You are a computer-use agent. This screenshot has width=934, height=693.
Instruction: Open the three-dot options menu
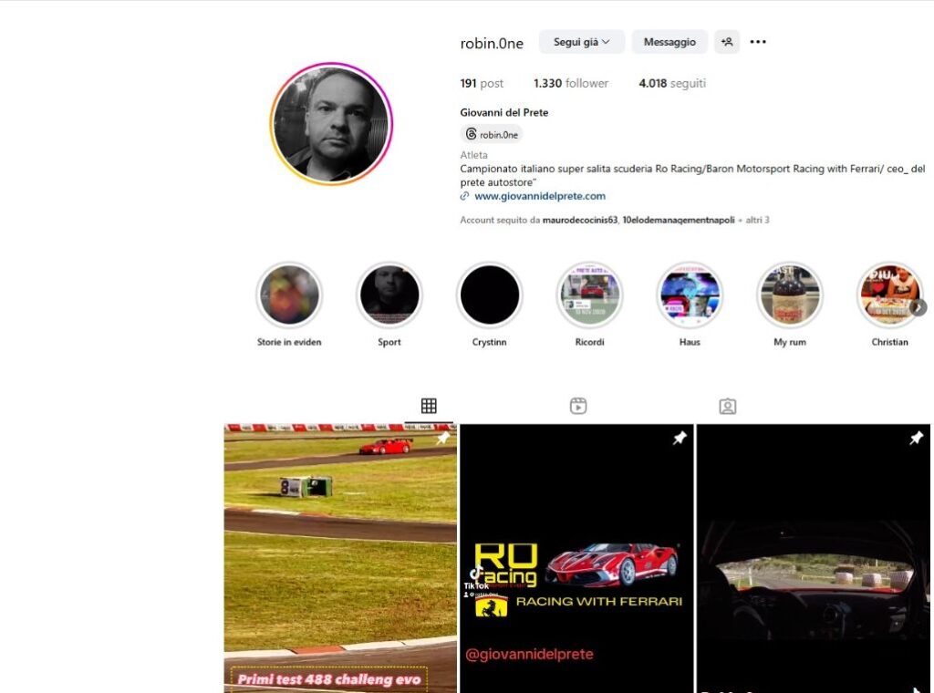758,42
